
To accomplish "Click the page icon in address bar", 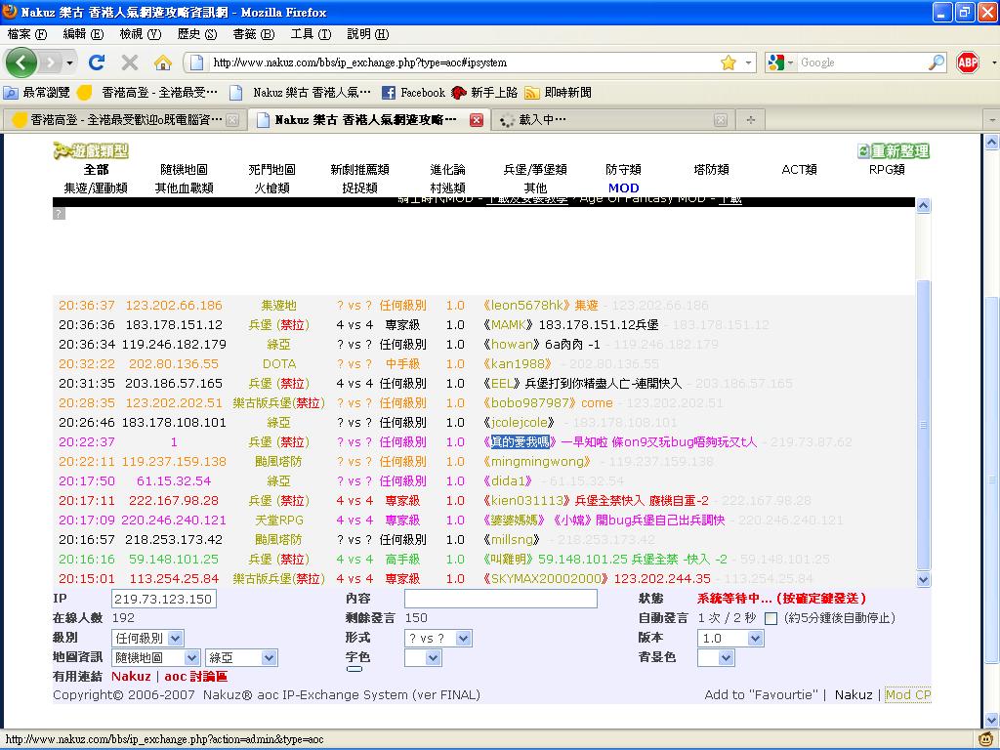I will [197, 62].
